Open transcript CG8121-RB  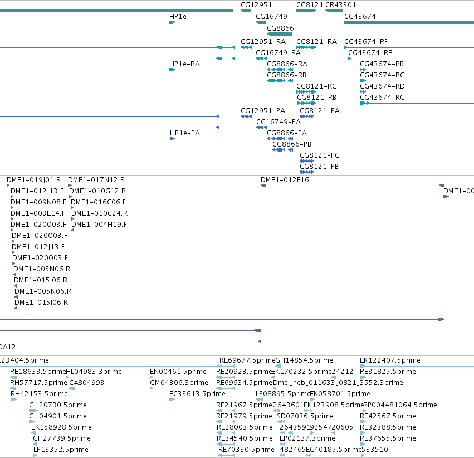316,98
